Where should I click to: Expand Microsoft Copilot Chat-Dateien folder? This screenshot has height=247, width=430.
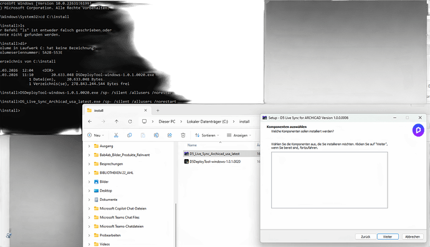[89, 208]
